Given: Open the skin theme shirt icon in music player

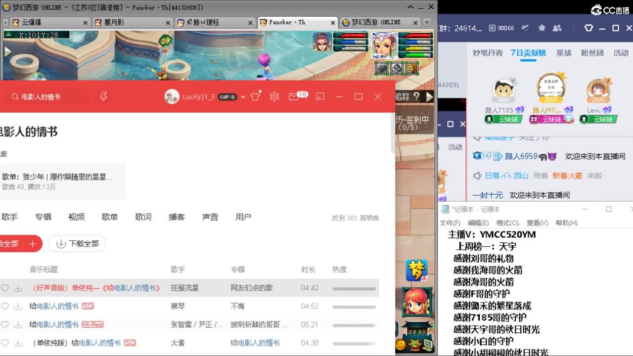Looking at the screenshot, I should pyautogui.click(x=255, y=96).
